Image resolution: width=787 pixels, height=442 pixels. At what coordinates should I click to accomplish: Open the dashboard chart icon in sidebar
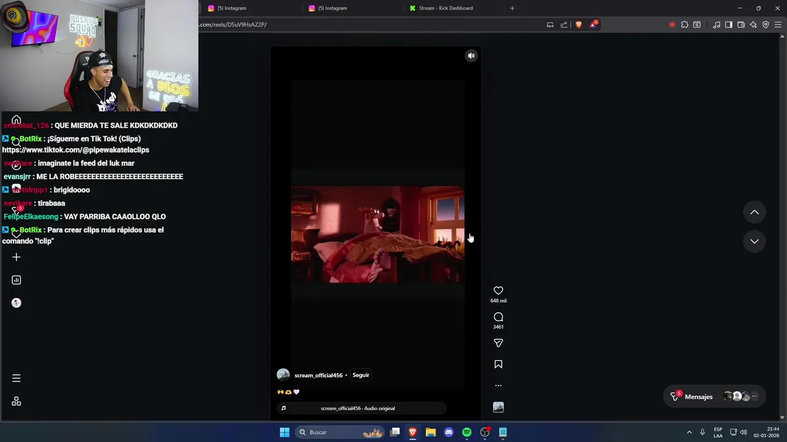[17, 280]
